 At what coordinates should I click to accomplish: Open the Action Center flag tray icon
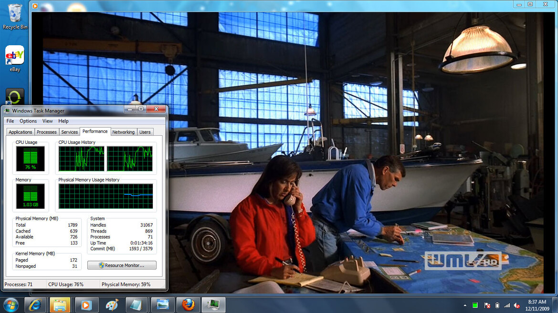487,305
